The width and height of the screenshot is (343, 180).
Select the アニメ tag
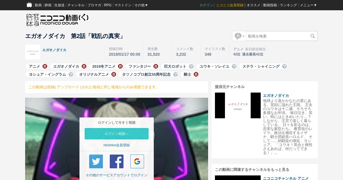[34, 66]
